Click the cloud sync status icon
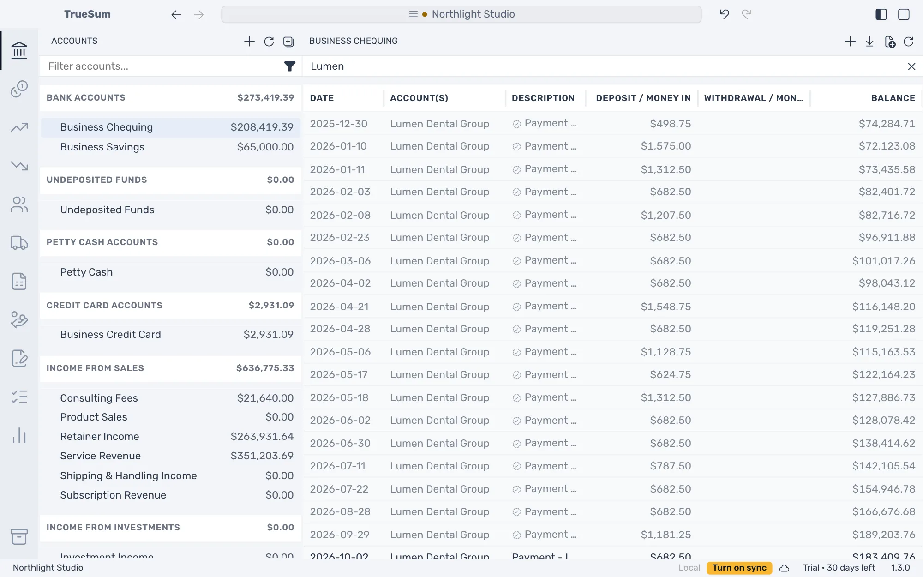The width and height of the screenshot is (923, 577). [x=784, y=568]
